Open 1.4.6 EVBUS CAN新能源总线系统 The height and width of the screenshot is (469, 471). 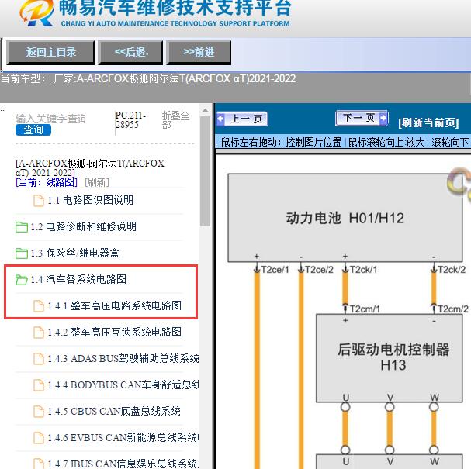click(123, 438)
